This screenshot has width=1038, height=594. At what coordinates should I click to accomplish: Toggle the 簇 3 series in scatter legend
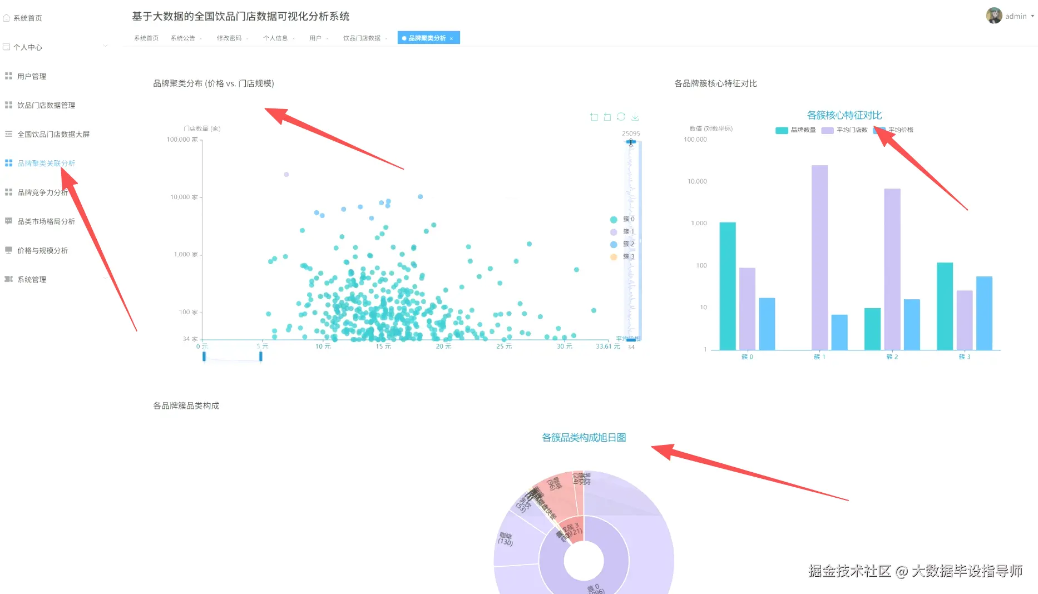pos(622,256)
